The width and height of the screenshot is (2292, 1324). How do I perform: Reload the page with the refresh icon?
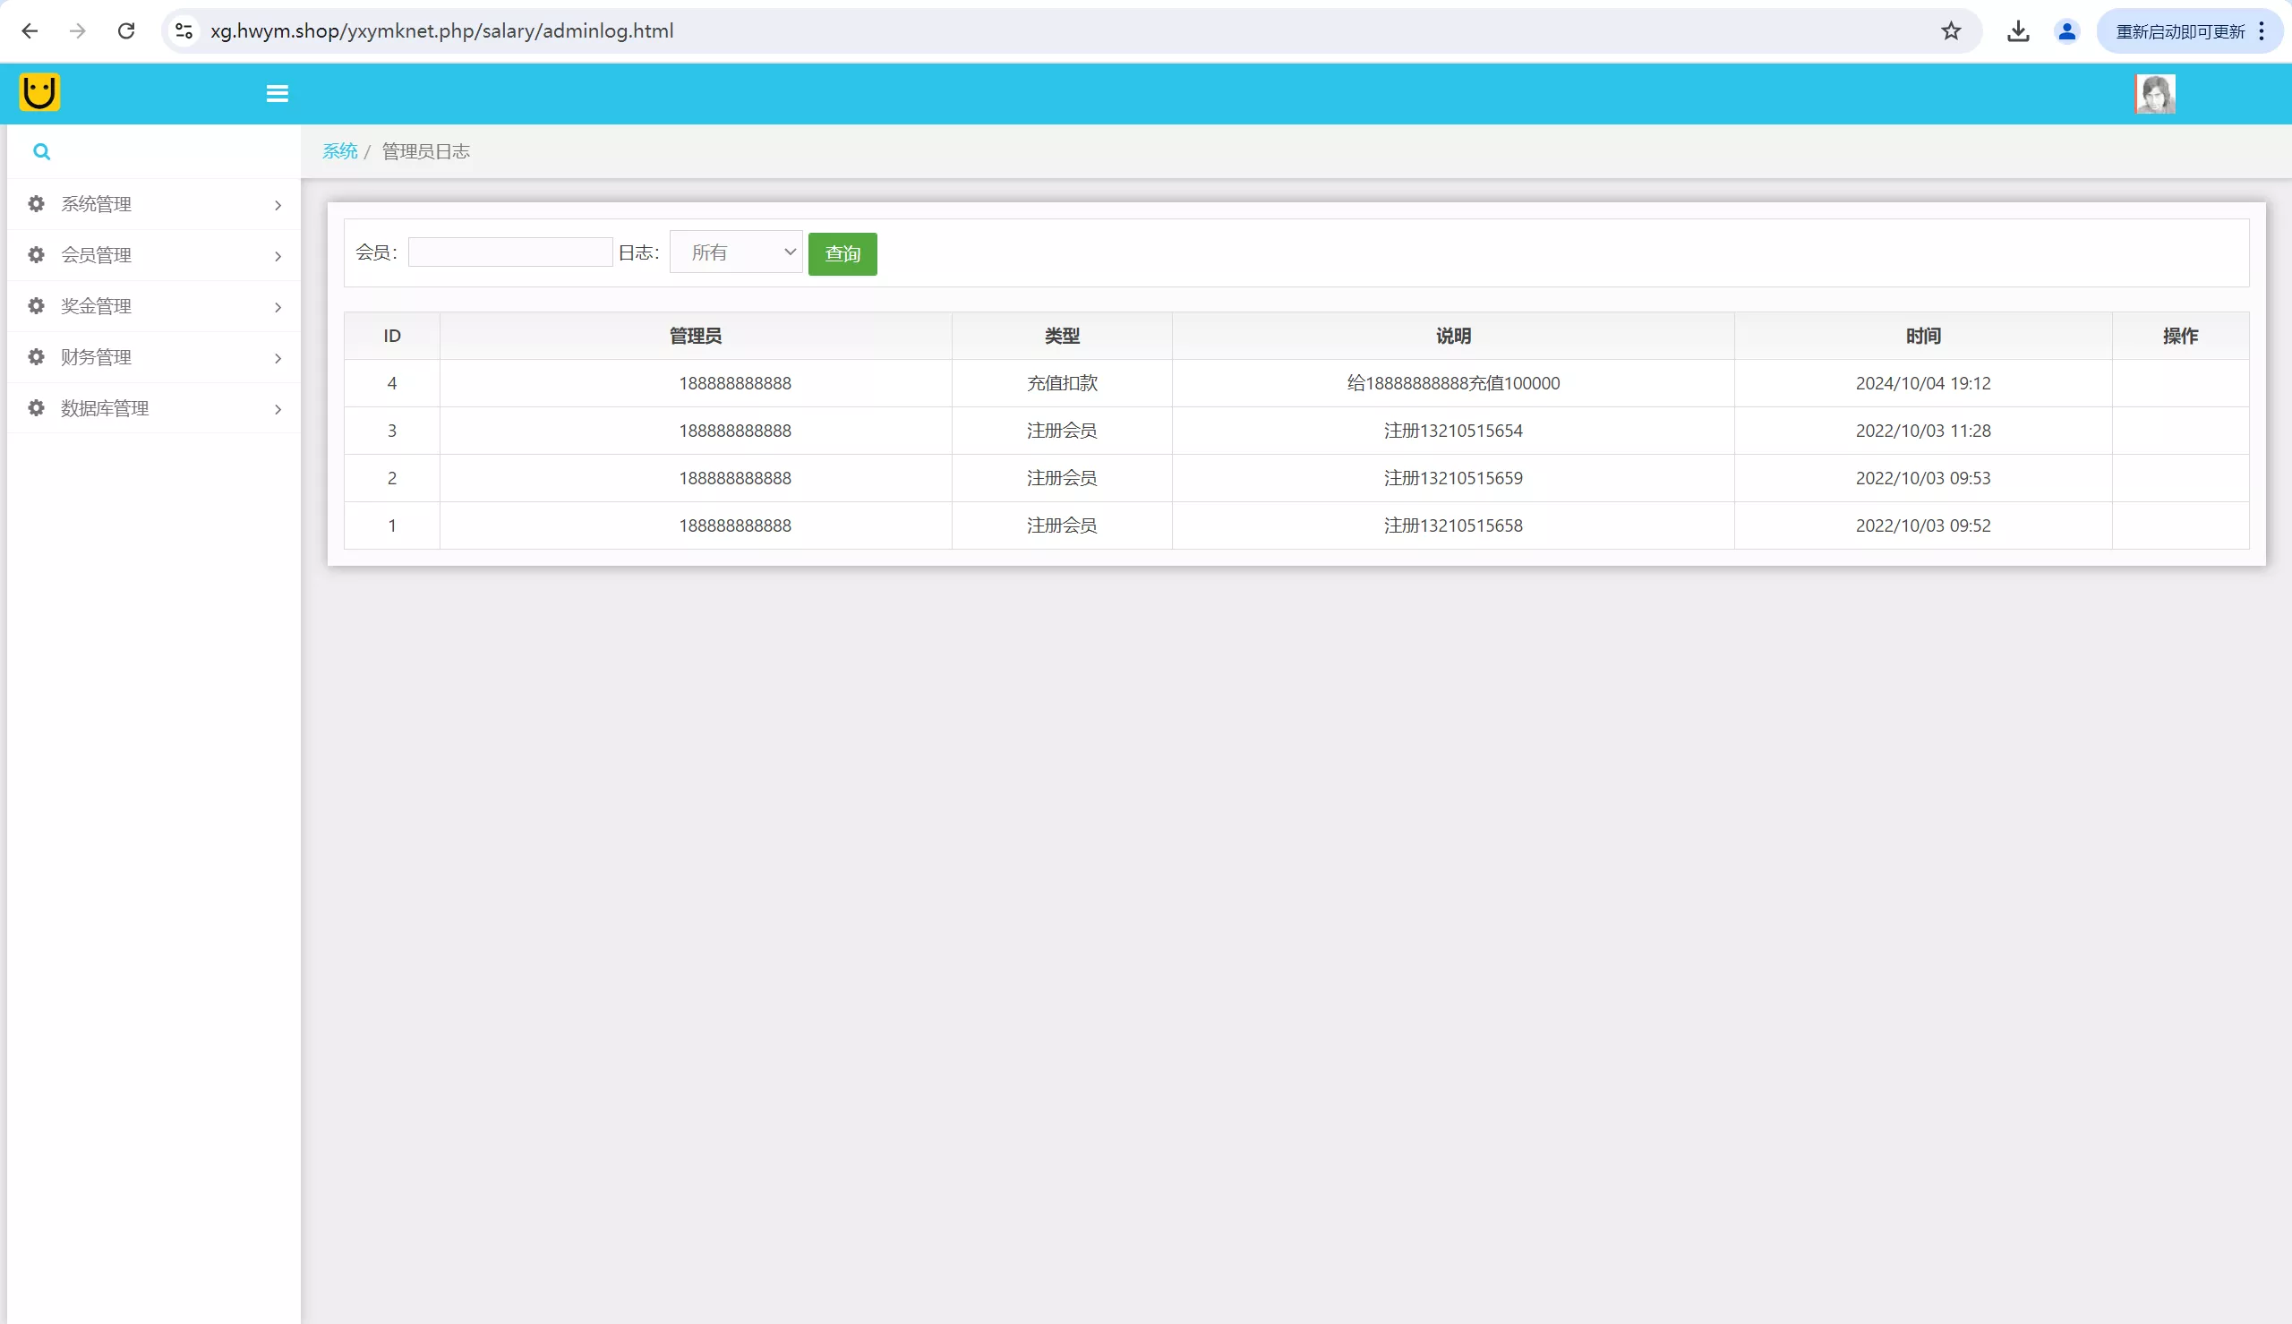[126, 31]
